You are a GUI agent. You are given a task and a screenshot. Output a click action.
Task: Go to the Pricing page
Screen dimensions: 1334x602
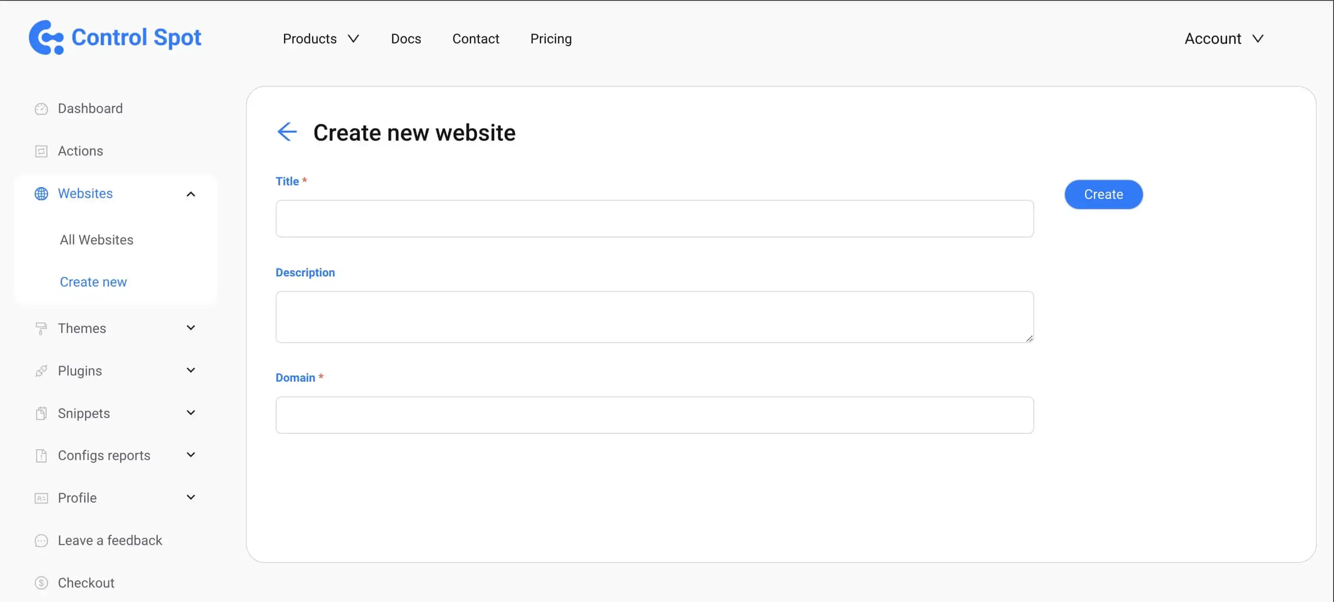click(550, 38)
